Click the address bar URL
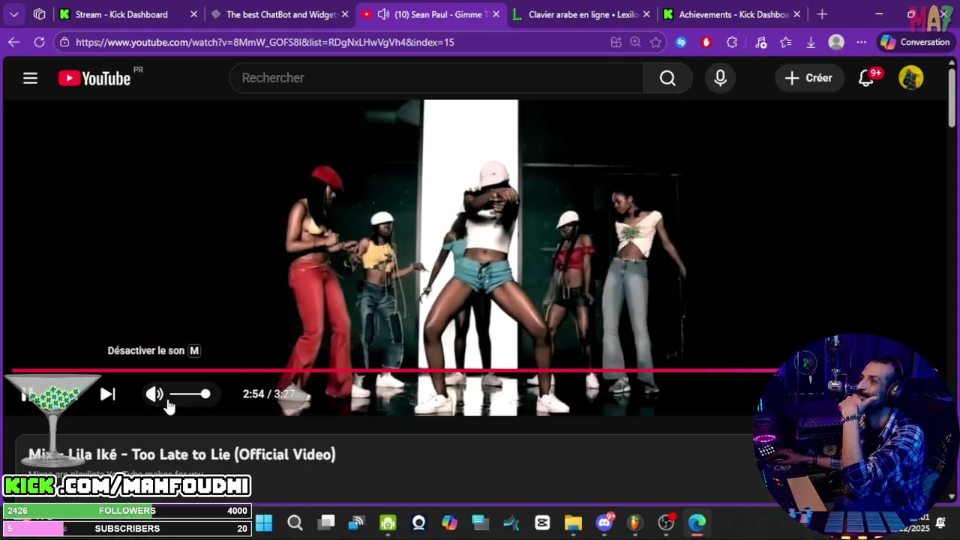This screenshot has width=960, height=540. (x=265, y=43)
